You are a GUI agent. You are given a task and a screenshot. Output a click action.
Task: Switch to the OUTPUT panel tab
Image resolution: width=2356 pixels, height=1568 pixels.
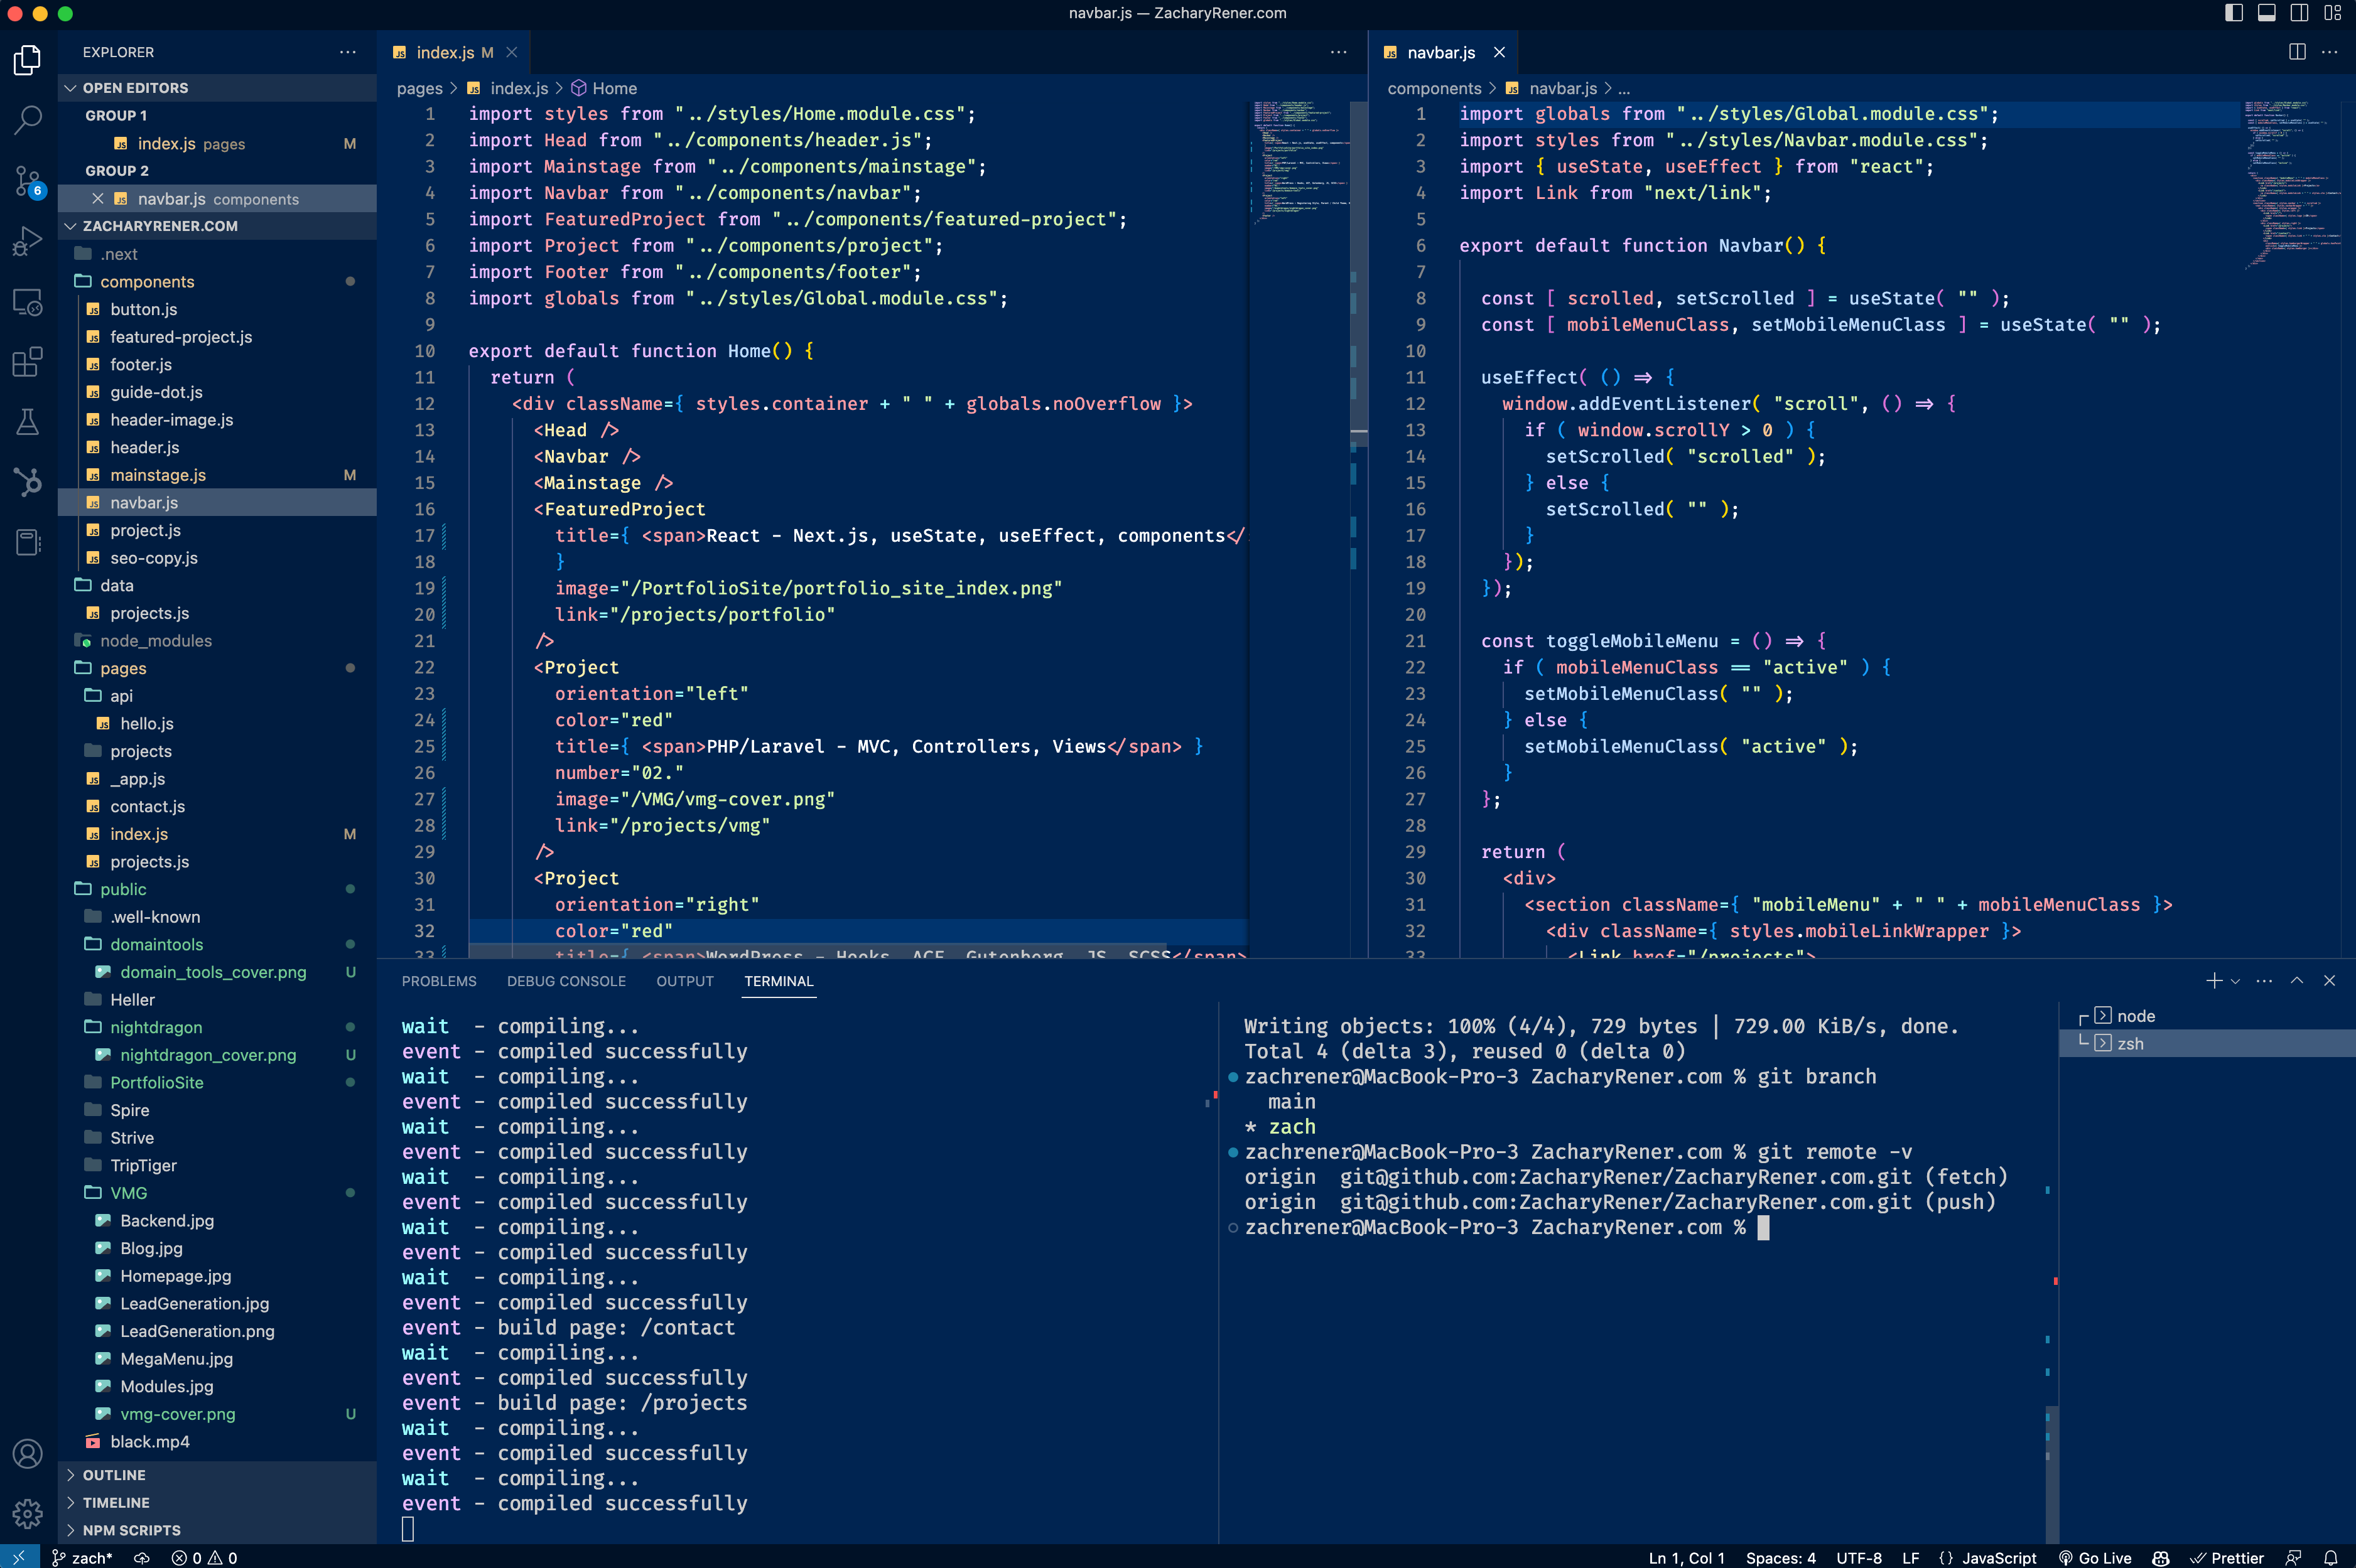[685, 981]
